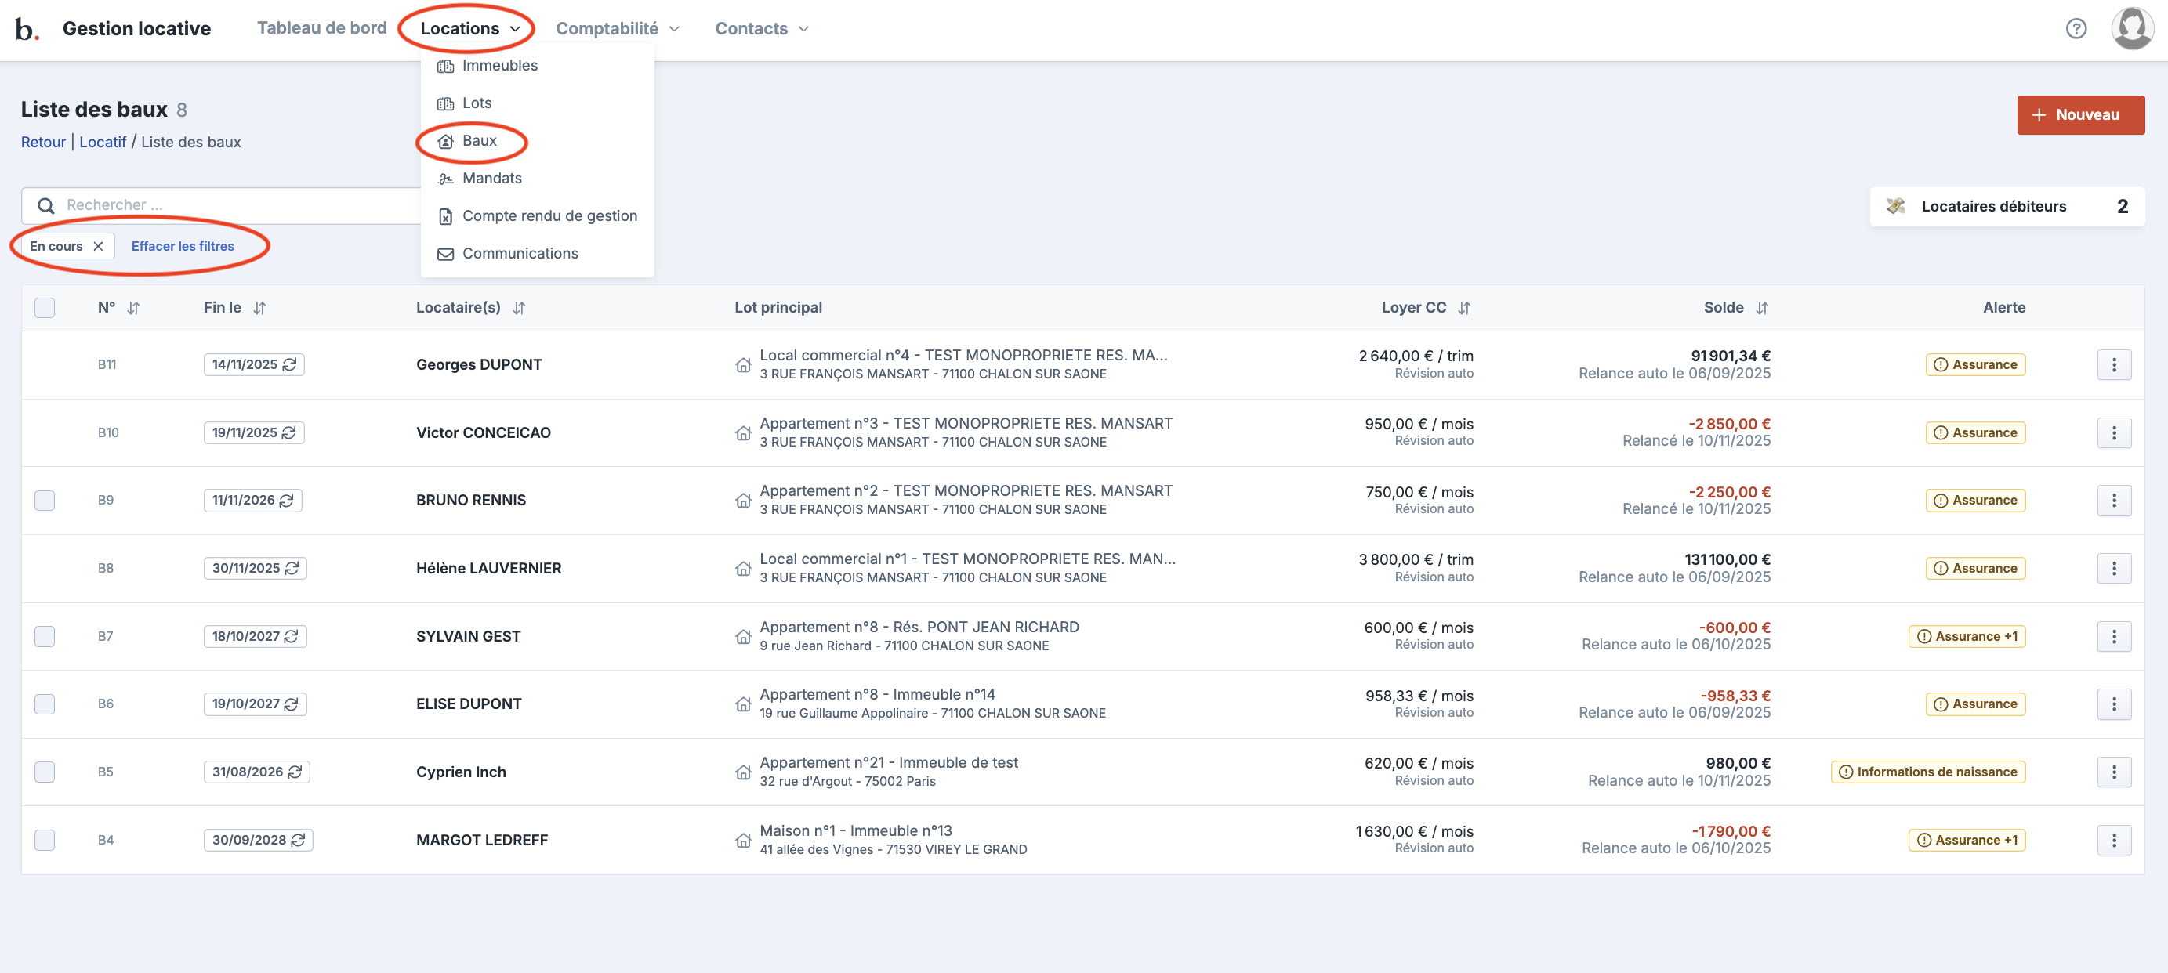Click the b. logo home icon
Image resolution: width=2168 pixels, height=973 pixels.
coord(27,30)
